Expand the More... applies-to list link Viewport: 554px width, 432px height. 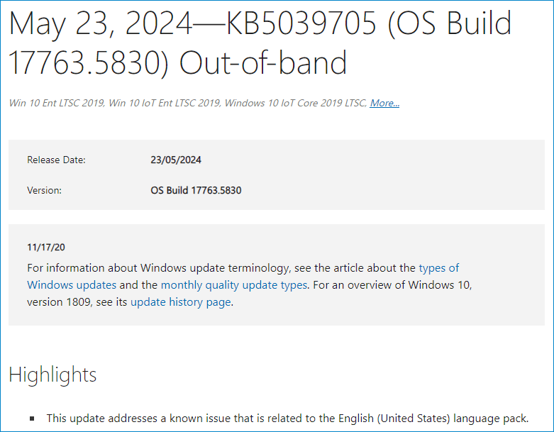(384, 103)
